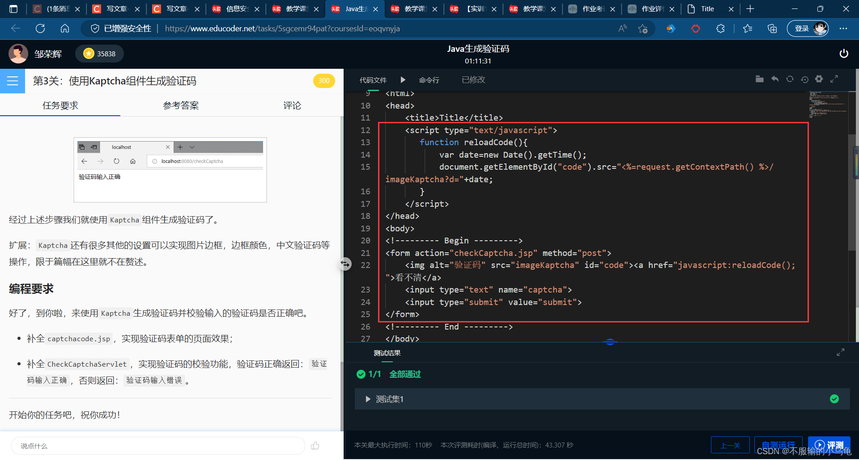859x460 pixels.
Task: Open the code file folder icon
Action: point(759,79)
